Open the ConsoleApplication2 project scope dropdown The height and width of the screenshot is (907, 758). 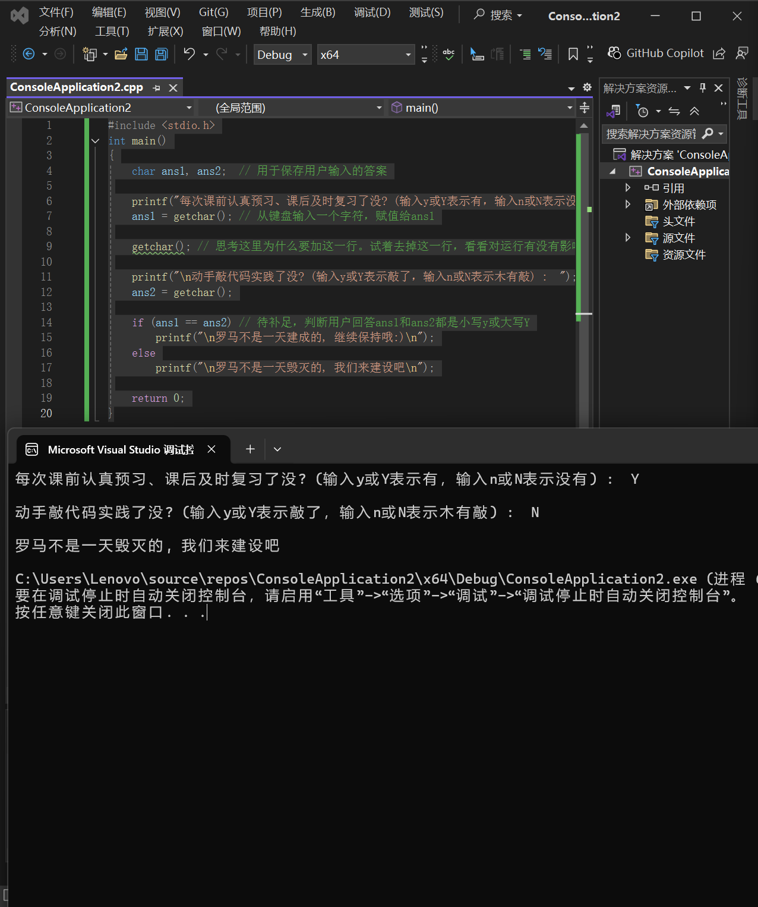click(x=102, y=108)
